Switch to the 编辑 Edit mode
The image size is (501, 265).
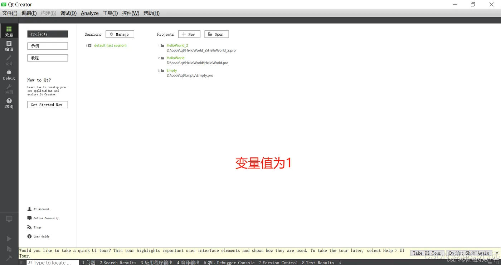[x=9, y=46]
